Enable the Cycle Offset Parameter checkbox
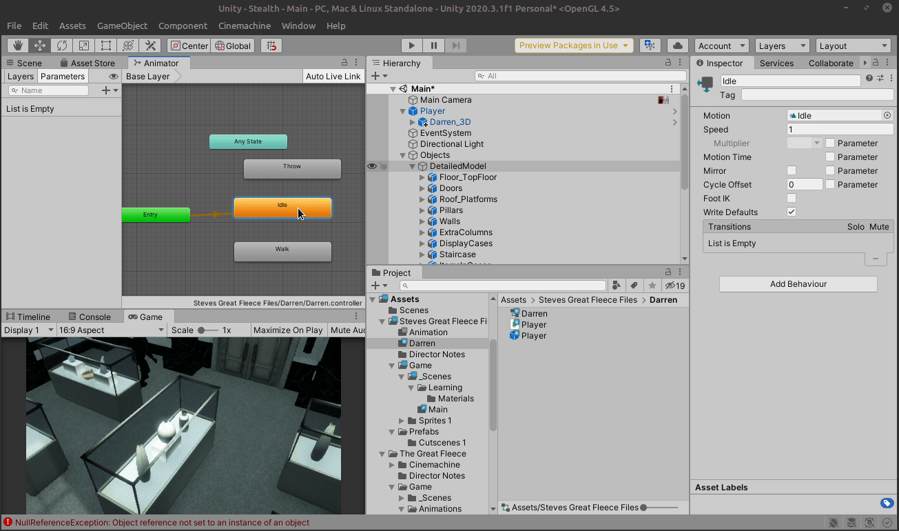 [x=830, y=184]
